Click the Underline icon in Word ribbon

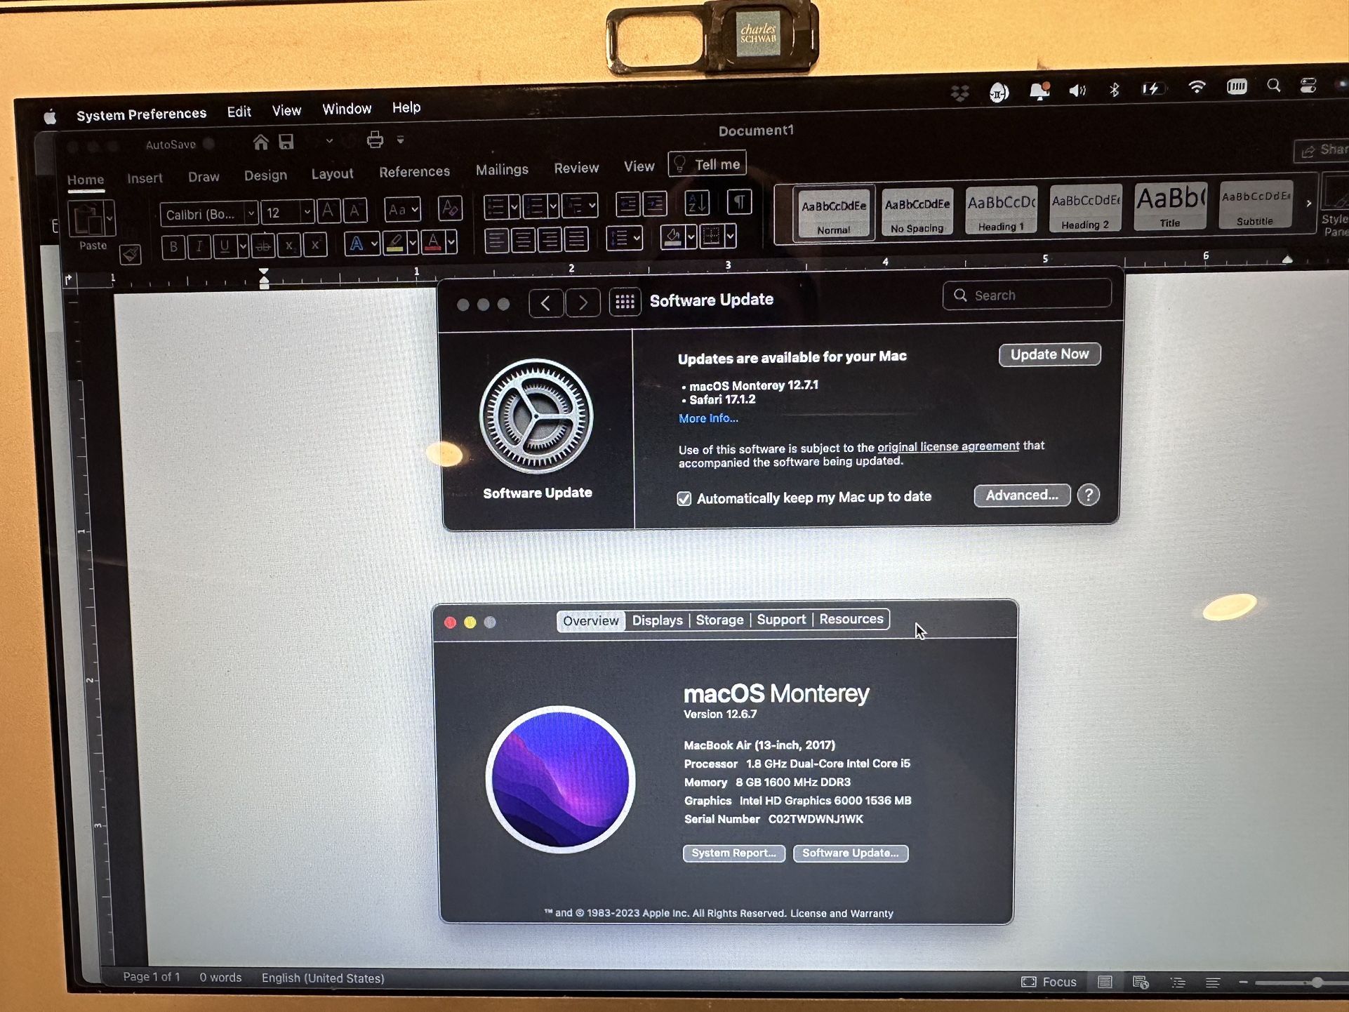point(224,246)
